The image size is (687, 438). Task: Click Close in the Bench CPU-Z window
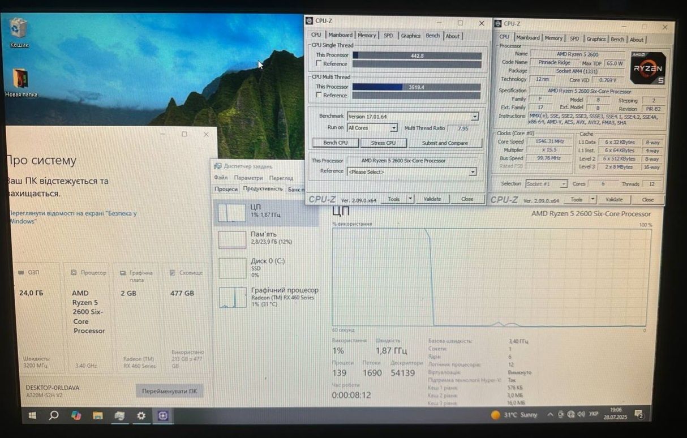point(467,199)
